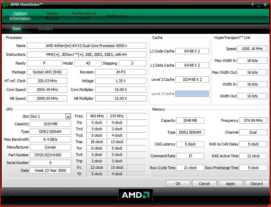Click the Memory Capacity value 2048 MB
This screenshot has width=271, height=207.
tap(190, 120)
